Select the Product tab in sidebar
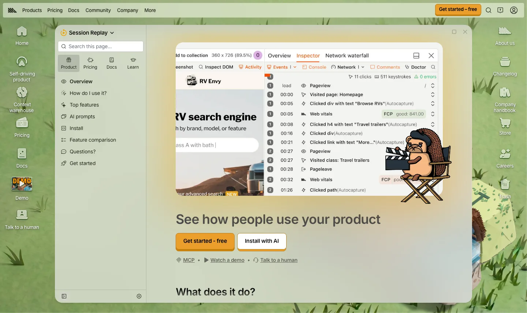Viewport: 527px width, 313px height. pyautogui.click(x=69, y=63)
